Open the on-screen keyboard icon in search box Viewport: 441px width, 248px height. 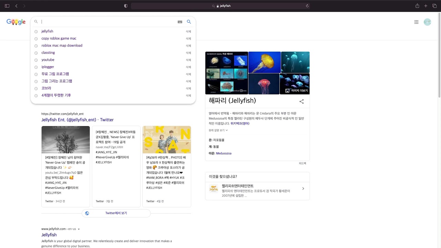coord(180,22)
